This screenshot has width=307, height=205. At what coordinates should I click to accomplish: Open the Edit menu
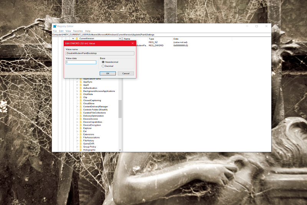coord(61,31)
